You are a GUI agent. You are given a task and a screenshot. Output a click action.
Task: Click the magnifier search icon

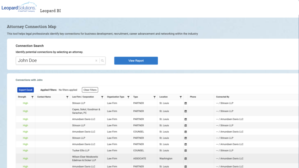102,61
